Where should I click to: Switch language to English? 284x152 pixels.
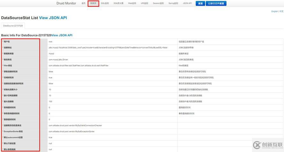[275, 11]
